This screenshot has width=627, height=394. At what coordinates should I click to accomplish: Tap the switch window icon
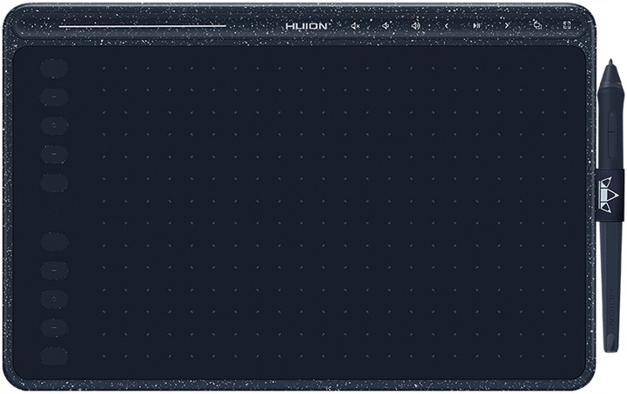click(x=537, y=25)
